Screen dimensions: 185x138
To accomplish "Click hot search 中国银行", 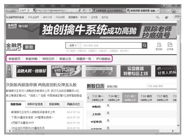I will [x=92, y=51].
